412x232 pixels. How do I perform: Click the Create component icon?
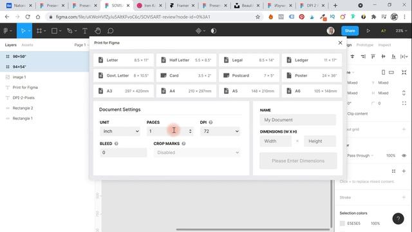coord(198,31)
